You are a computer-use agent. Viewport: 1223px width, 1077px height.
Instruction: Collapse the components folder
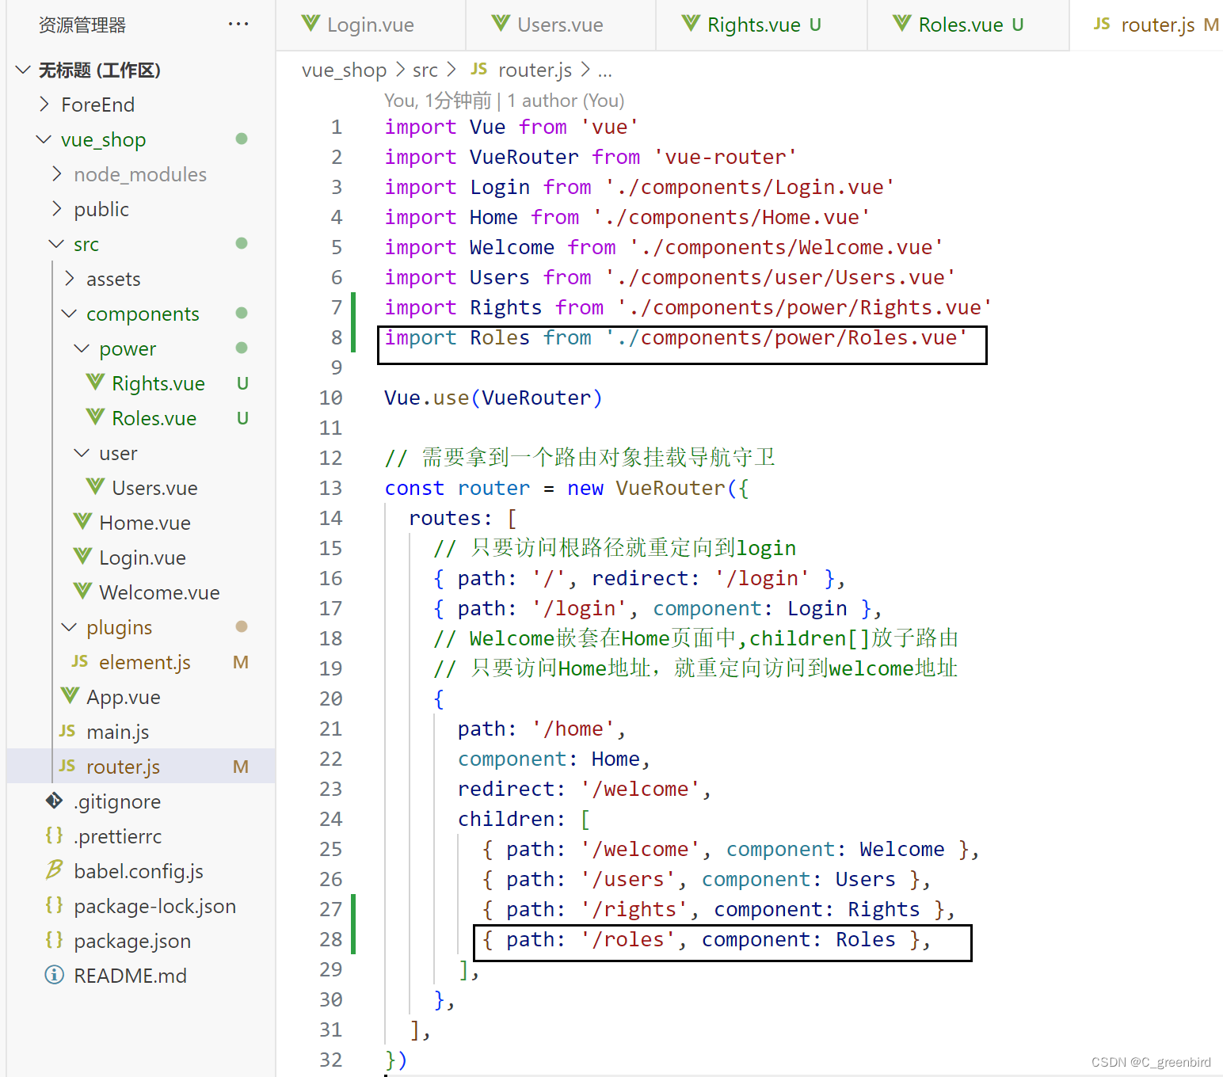69,314
